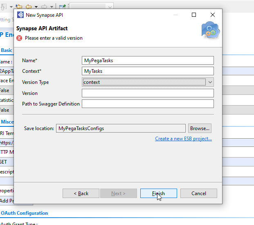Open the Forward history dropdown arrow
This screenshot has height=225, width=254.
point(52,7)
